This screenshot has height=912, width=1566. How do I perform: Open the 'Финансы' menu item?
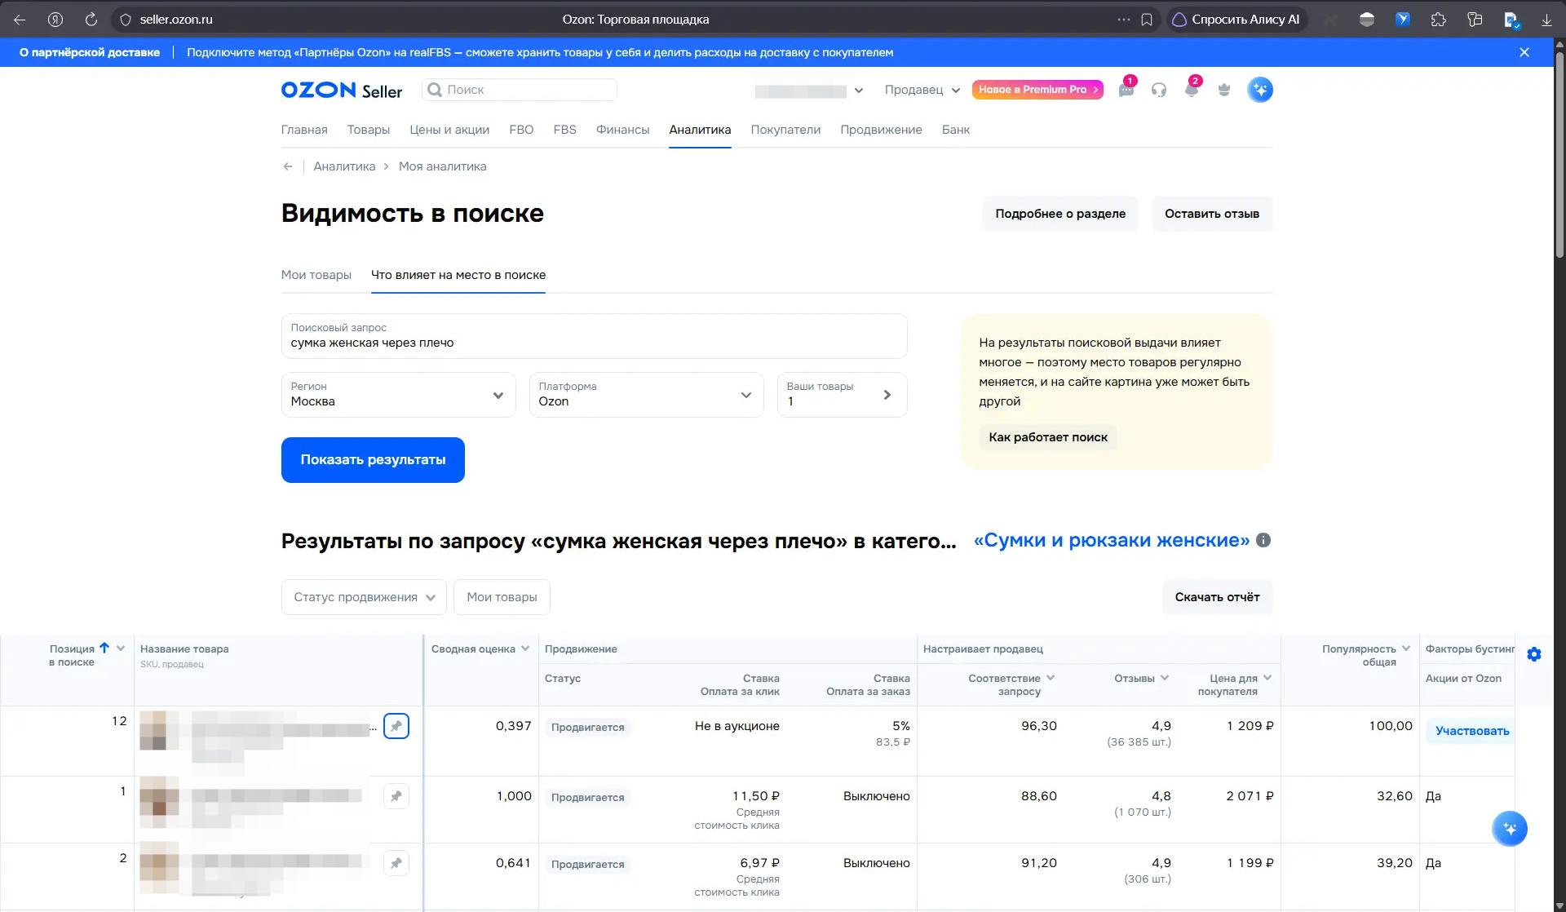click(623, 130)
